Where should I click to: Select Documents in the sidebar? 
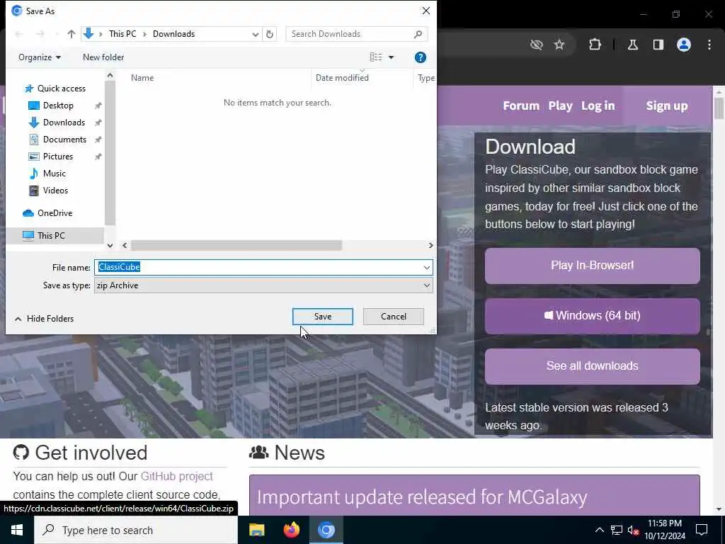point(64,140)
